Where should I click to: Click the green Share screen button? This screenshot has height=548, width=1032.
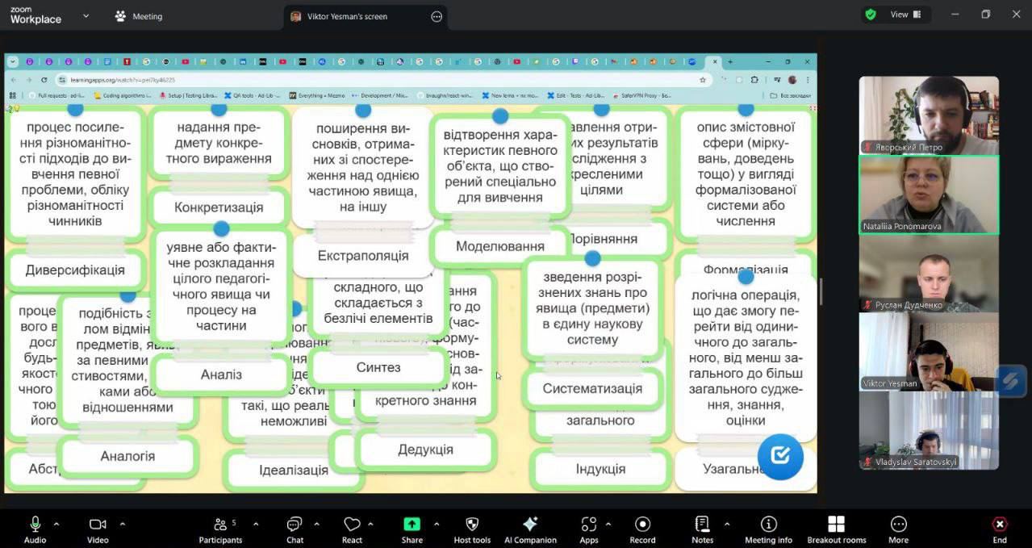[x=412, y=529]
